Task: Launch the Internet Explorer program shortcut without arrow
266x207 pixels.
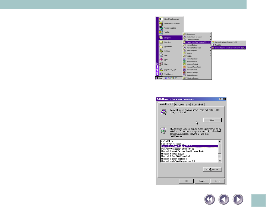Action: [197, 59]
